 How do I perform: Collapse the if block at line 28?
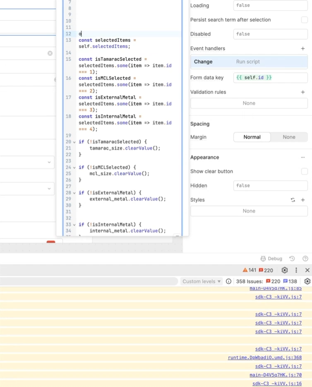point(74,193)
